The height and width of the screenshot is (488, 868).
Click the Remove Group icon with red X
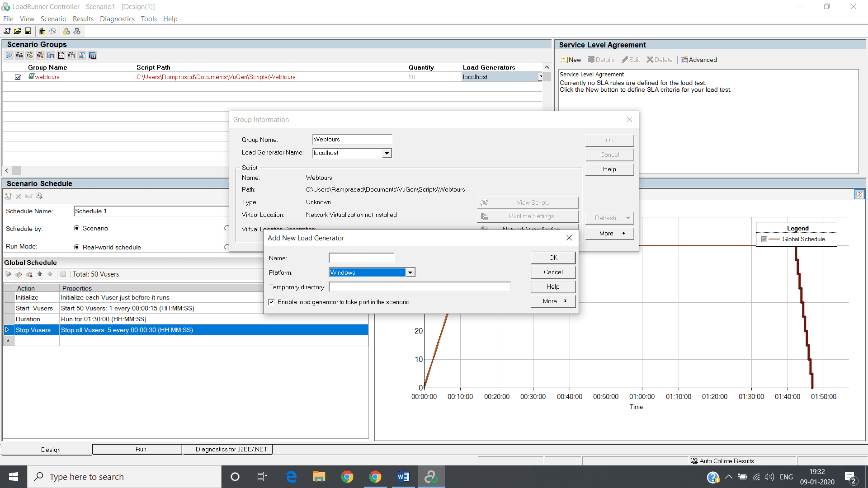pos(40,55)
